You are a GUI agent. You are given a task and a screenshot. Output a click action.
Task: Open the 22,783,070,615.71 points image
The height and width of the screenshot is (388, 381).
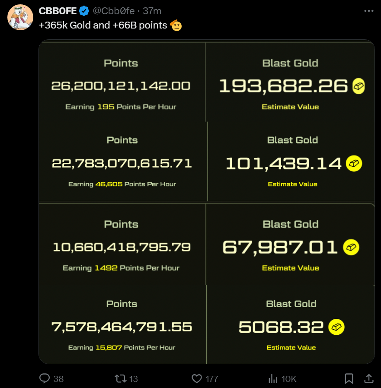point(122,163)
